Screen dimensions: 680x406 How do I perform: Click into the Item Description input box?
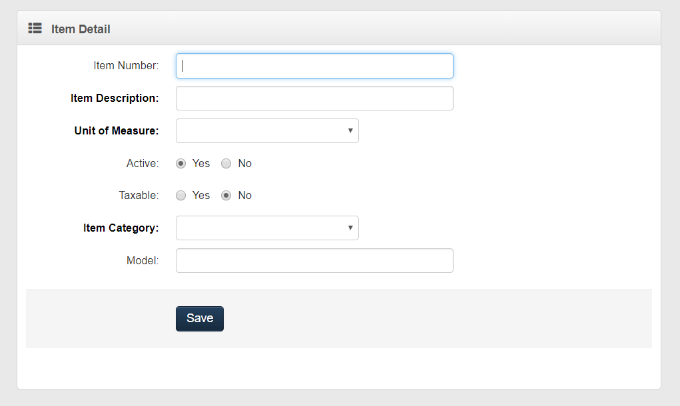coord(314,99)
